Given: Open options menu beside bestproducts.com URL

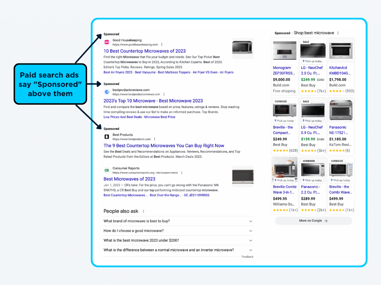Looking at the screenshot, I should pos(154,139).
